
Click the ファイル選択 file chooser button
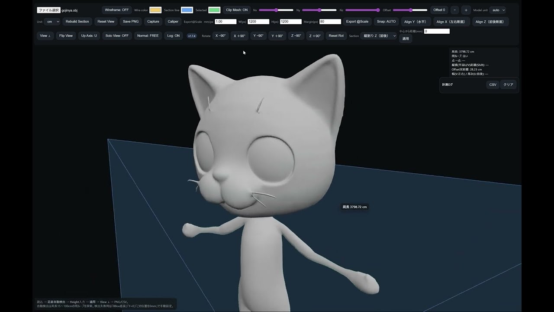[x=48, y=10]
